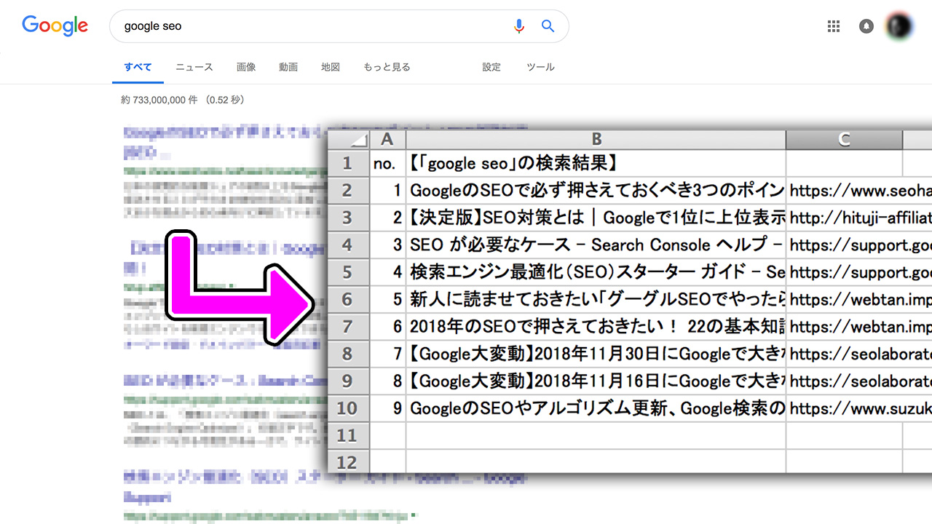Open 設定 search settings
This screenshot has height=524, width=932.
[x=491, y=67]
